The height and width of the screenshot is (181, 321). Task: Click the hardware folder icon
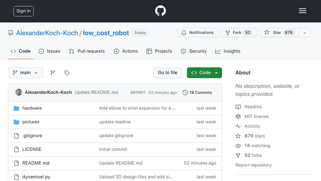coord(16,108)
